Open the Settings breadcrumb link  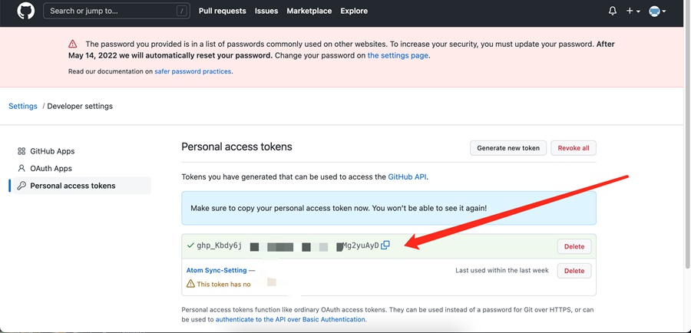click(x=23, y=106)
